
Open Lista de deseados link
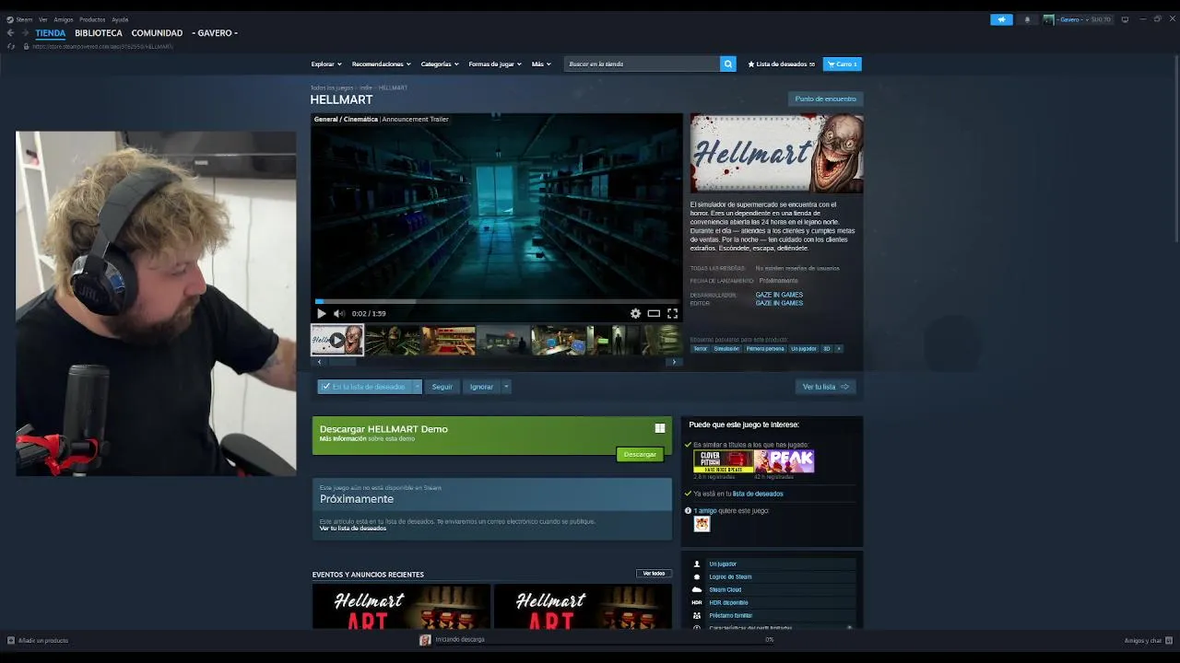pos(781,64)
